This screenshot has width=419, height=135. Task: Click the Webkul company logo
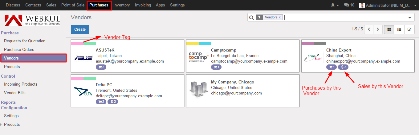[x=33, y=20]
